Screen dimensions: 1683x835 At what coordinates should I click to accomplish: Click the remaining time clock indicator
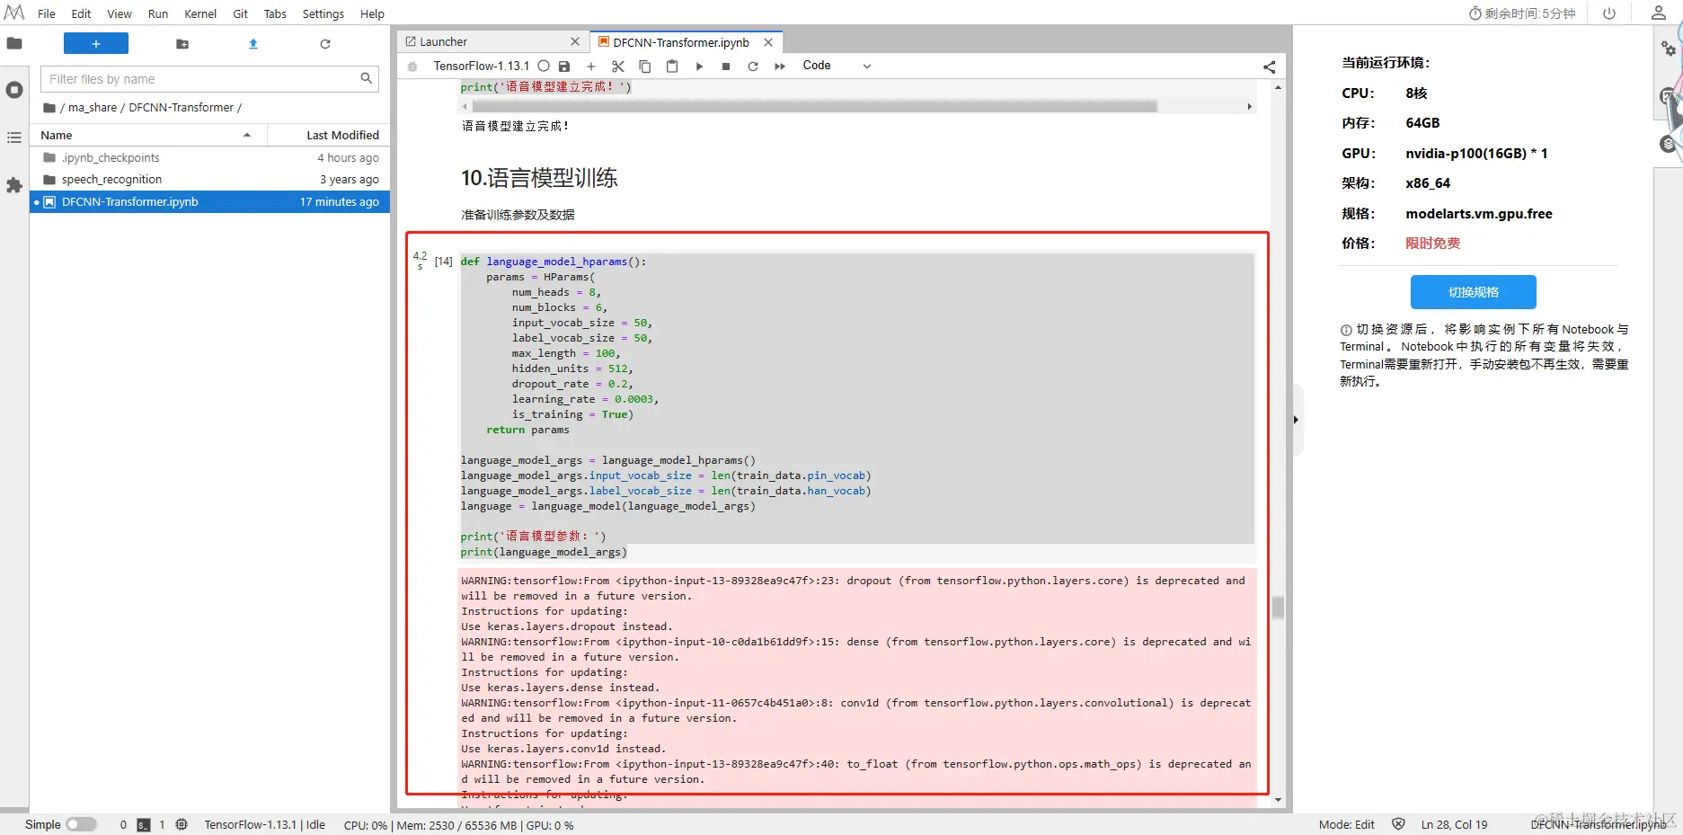pos(1522,13)
